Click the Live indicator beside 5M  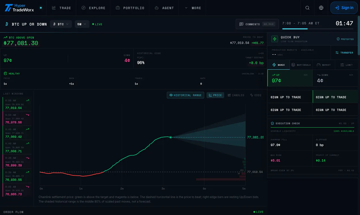97,24
